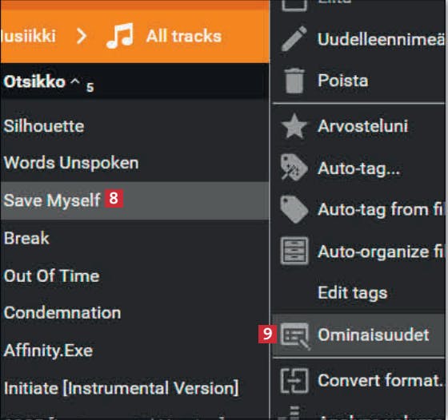This screenshot has height=420, width=448.
Task: Click the pencil icon next to Uudelleennimeä
Action: (x=294, y=38)
